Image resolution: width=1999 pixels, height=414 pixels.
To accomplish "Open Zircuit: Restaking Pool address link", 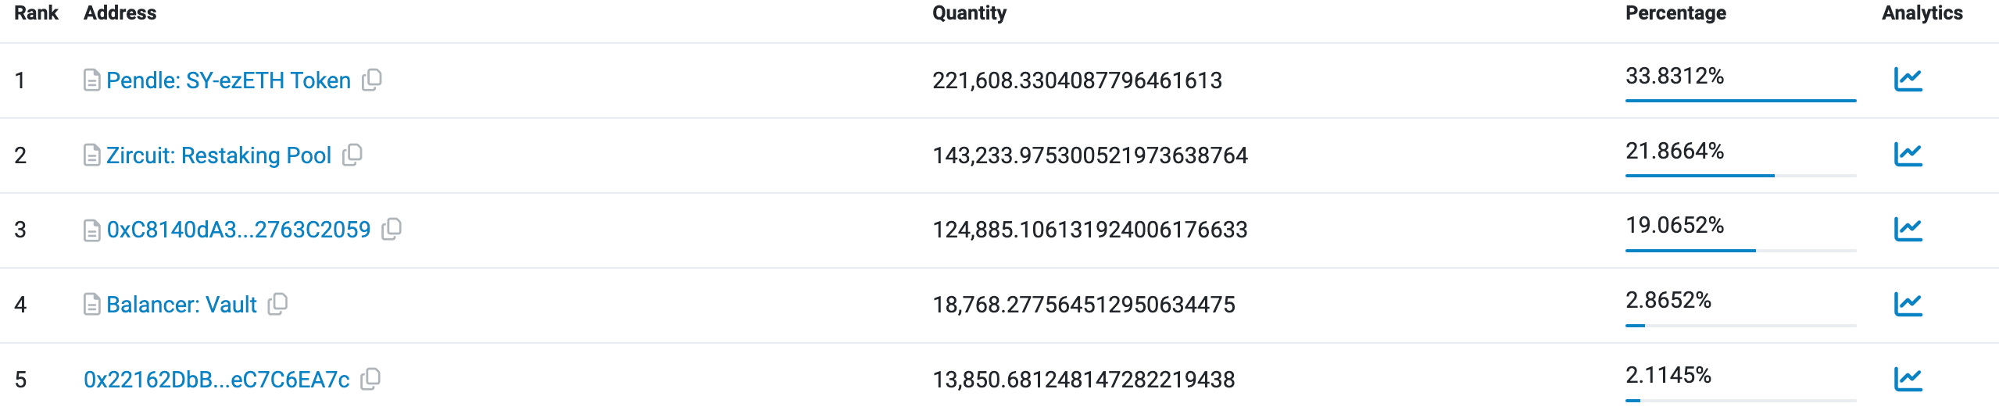I will [x=219, y=155].
